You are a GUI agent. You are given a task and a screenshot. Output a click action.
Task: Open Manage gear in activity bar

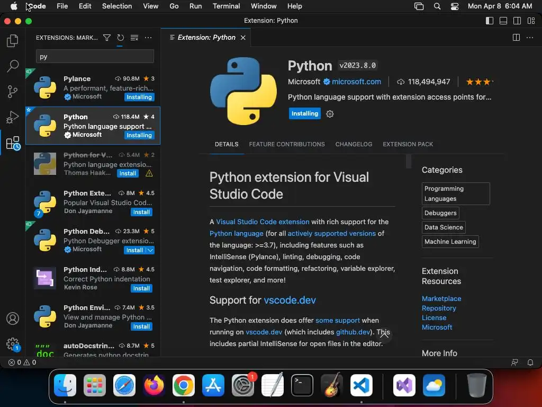point(13,344)
